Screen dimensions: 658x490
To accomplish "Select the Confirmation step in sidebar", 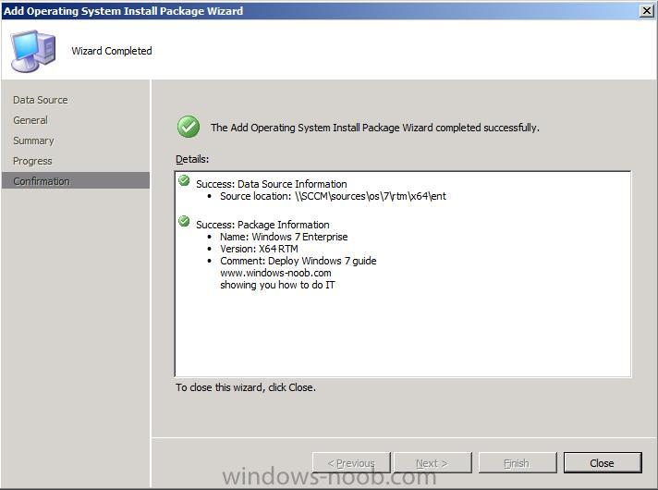I will pos(76,181).
